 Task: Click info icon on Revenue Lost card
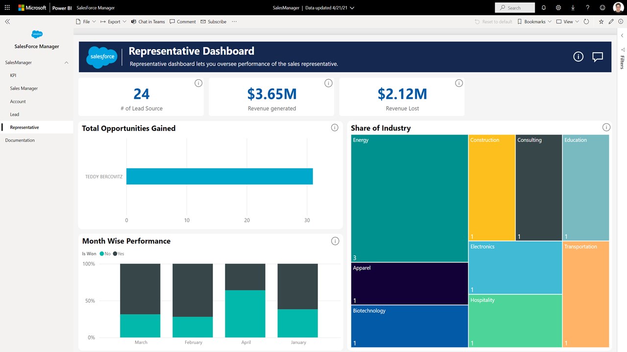(459, 83)
